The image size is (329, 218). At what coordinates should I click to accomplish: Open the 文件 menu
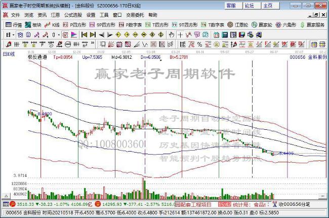point(15,15)
